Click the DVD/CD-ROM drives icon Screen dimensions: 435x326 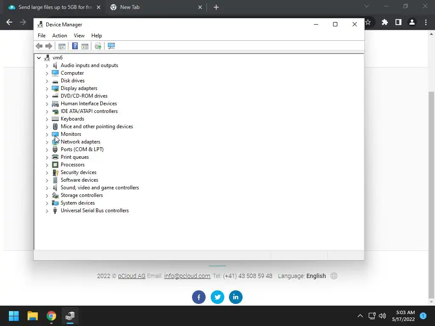click(55, 96)
